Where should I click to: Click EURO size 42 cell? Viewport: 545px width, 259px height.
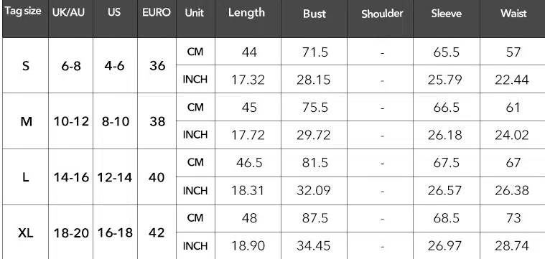(157, 233)
